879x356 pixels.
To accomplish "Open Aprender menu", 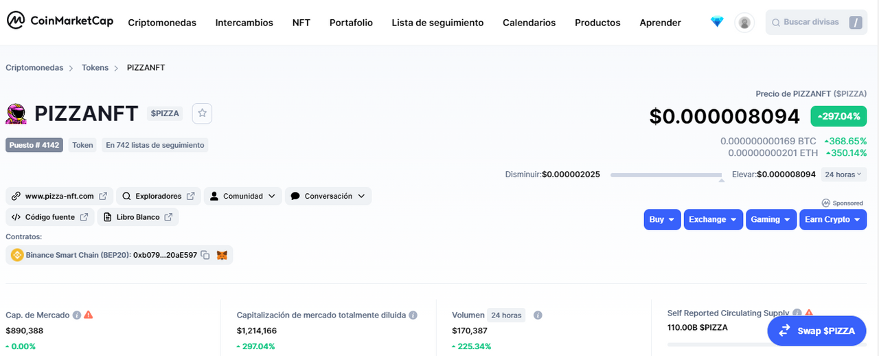I will [660, 23].
